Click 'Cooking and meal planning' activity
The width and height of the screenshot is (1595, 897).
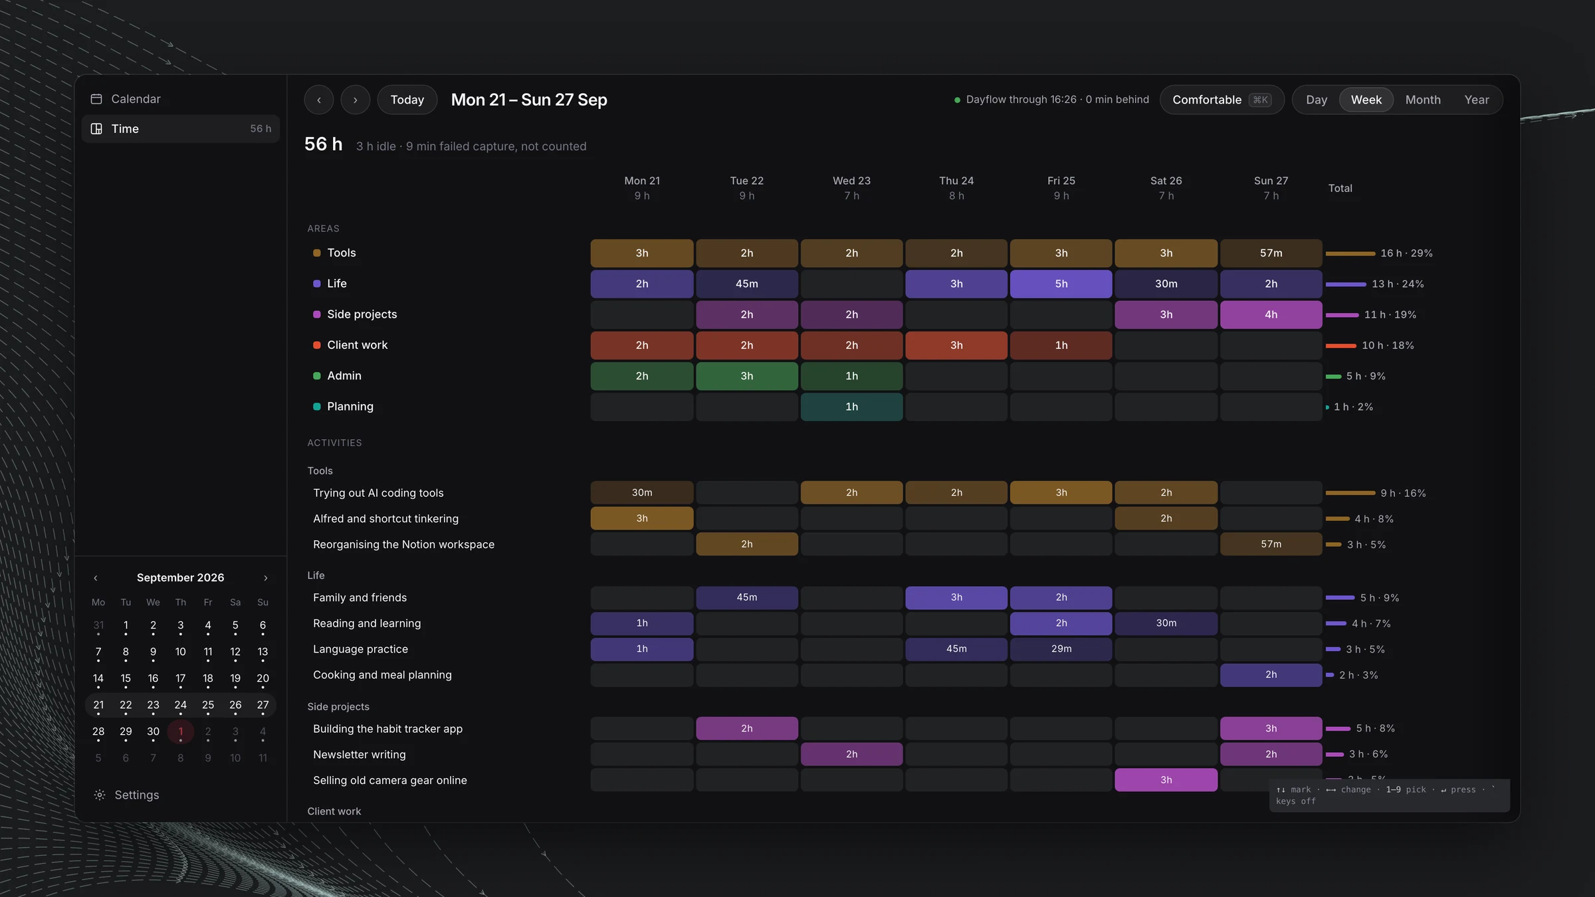(382, 675)
